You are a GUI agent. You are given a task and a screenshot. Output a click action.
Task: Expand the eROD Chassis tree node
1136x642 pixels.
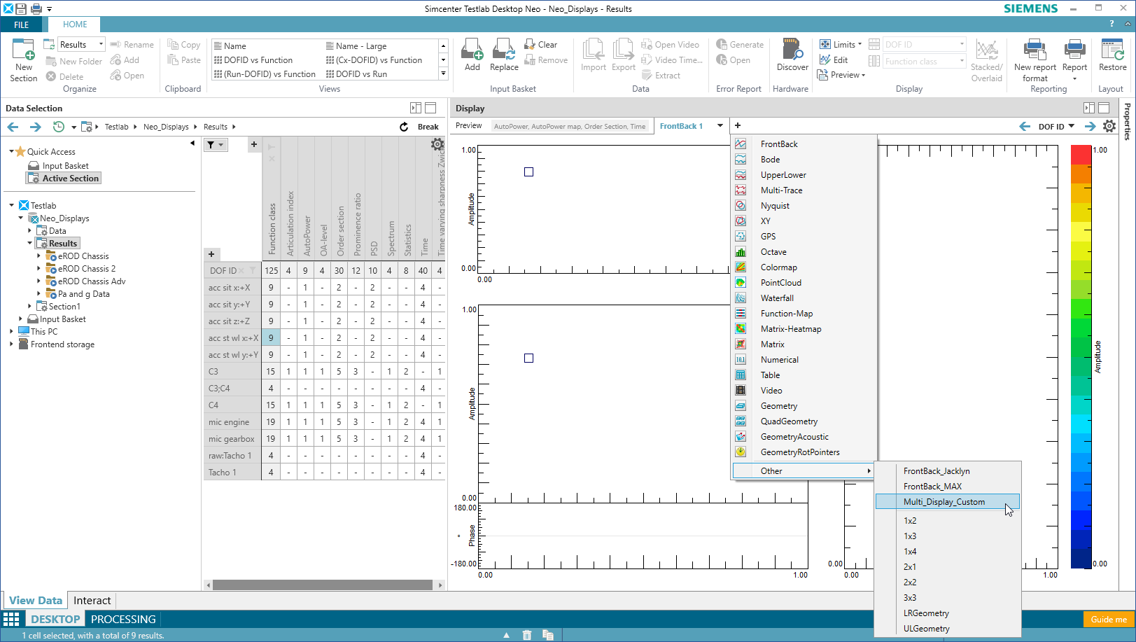[x=38, y=256]
